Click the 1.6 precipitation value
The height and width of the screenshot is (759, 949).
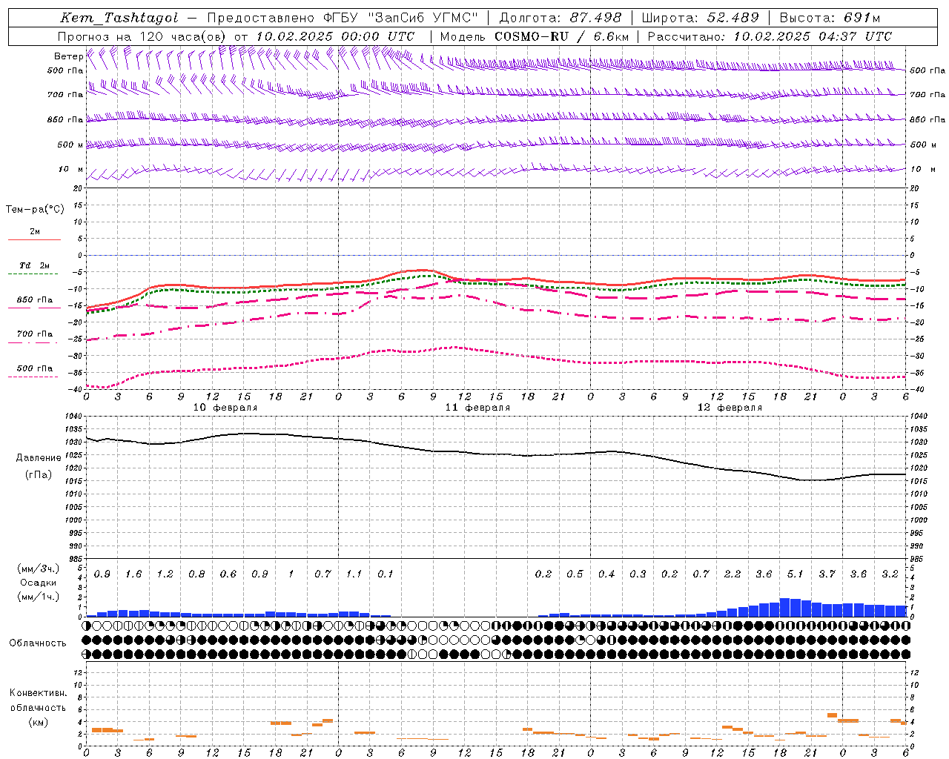point(133,574)
